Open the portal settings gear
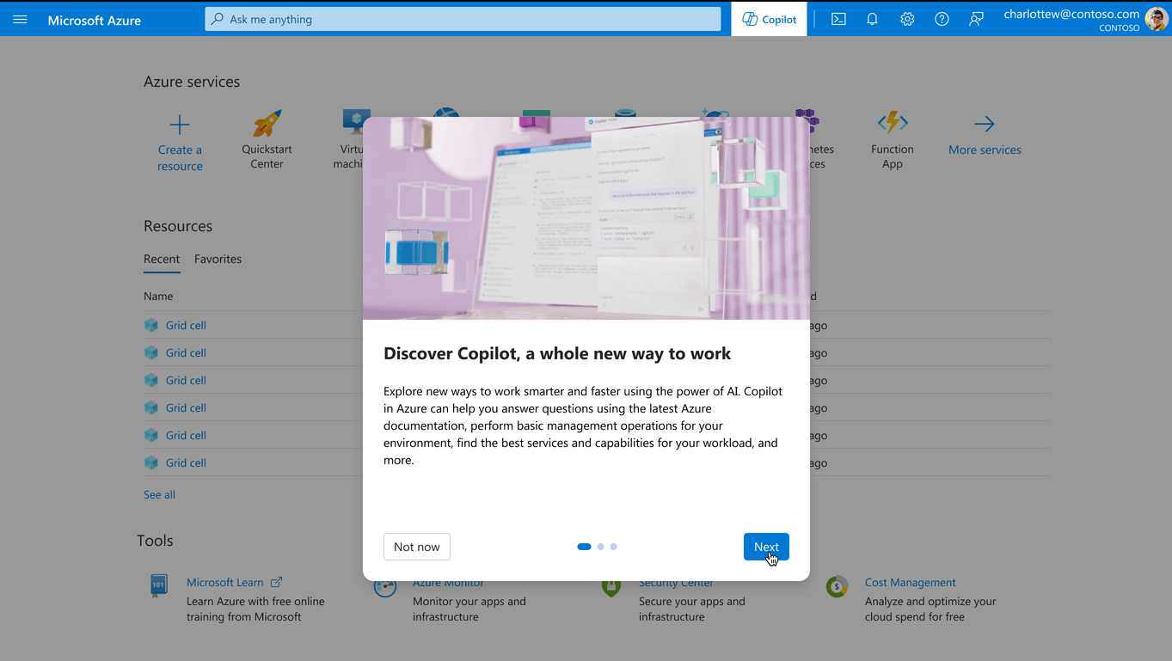The image size is (1172, 661). pyautogui.click(x=906, y=18)
